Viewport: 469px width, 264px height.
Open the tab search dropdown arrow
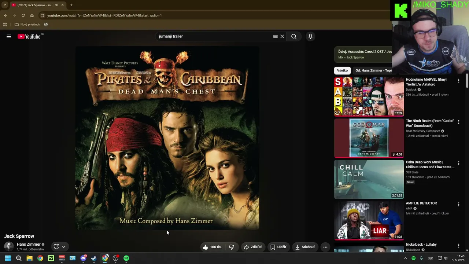[x=5, y=5]
